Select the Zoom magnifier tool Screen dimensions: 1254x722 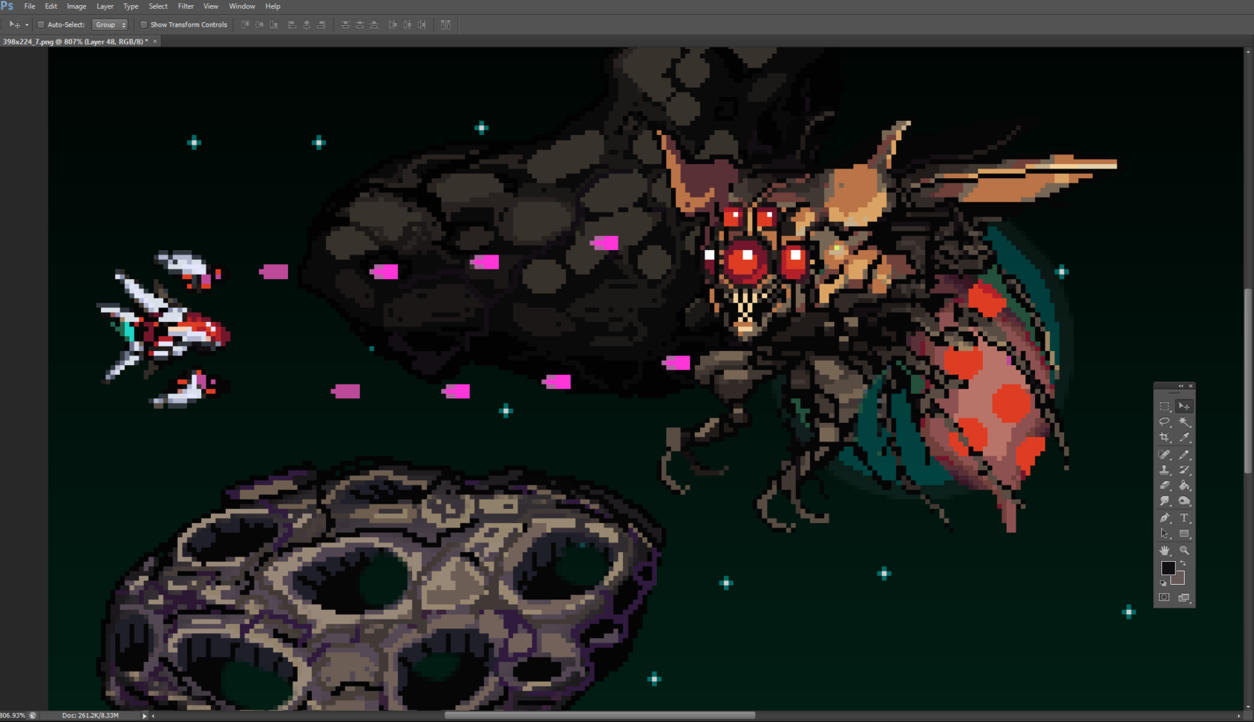[1184, 551]
